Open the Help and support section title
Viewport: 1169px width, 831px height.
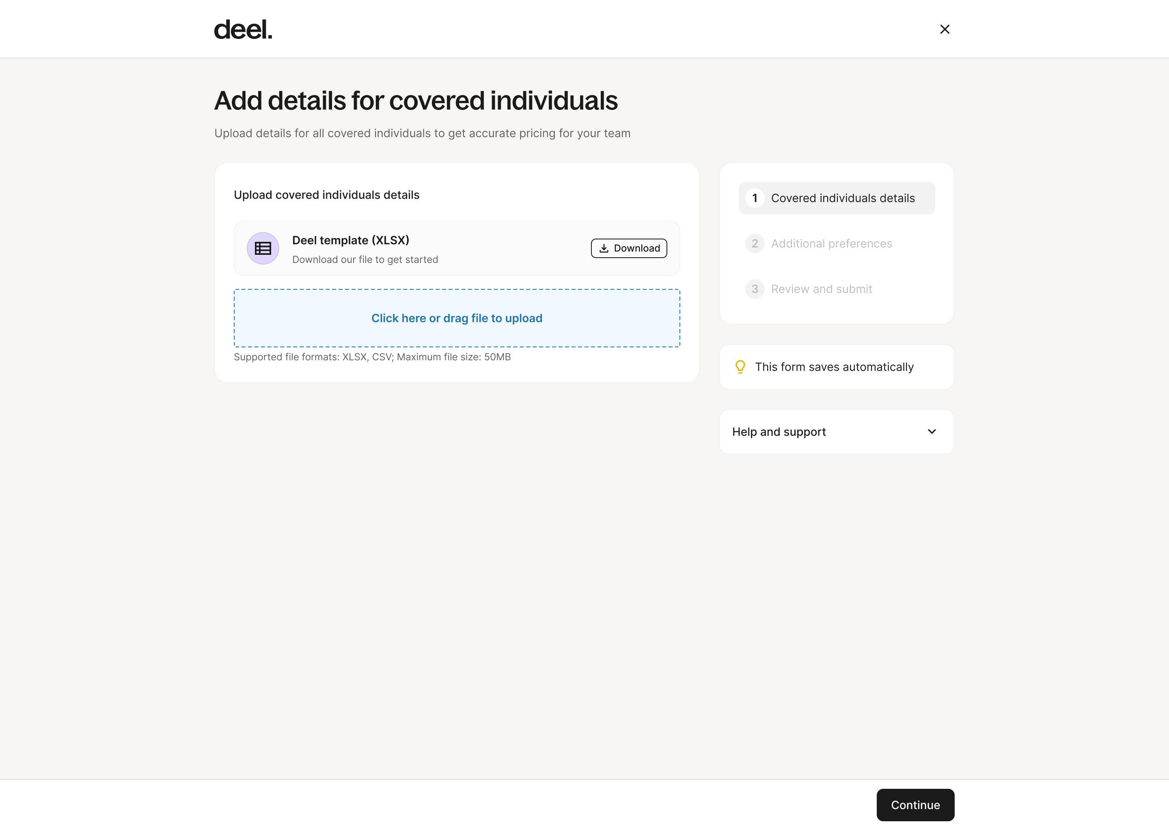pos(779,432)
